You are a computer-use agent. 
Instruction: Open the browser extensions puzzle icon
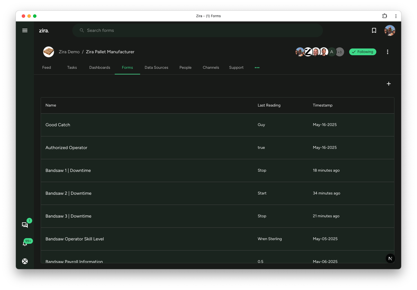click(385, 16)
